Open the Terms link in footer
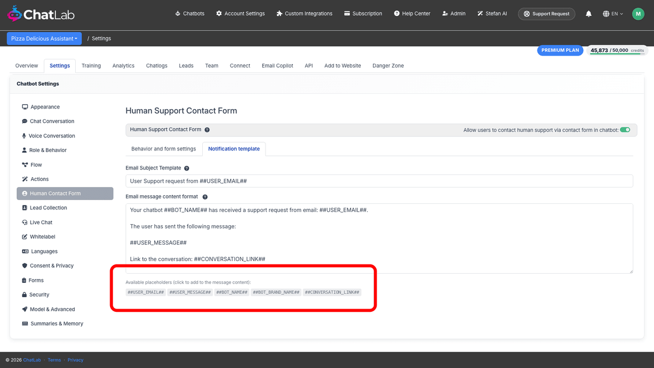654x368 pixels. [x=55, y=360]
